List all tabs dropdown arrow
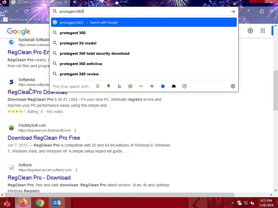The image size is (278, 208). coord(237,2)
